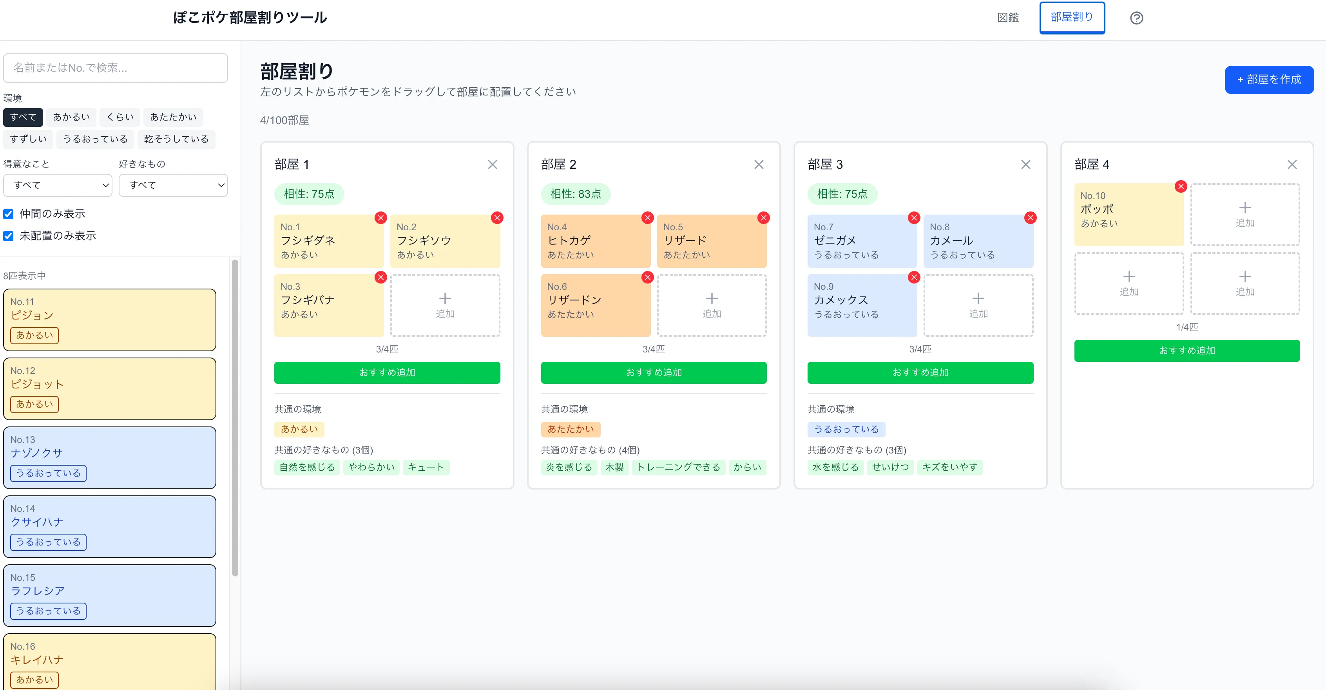
Task: Close 部屋 4 with its X icon
Action: (1292, 164)
